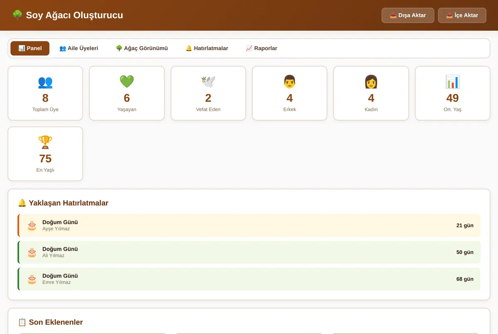Viewport: 498px width, 334px height.
Task: Click the İçe Aktar import button
Action: pos(462,15)
